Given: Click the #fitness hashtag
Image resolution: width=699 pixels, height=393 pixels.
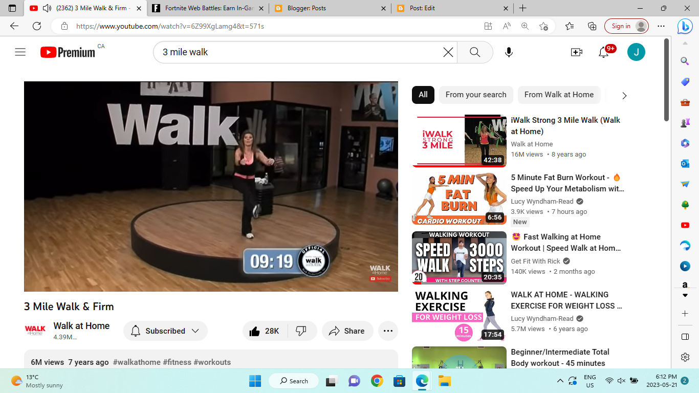Looking at the screenshot, I should (177, 362).
